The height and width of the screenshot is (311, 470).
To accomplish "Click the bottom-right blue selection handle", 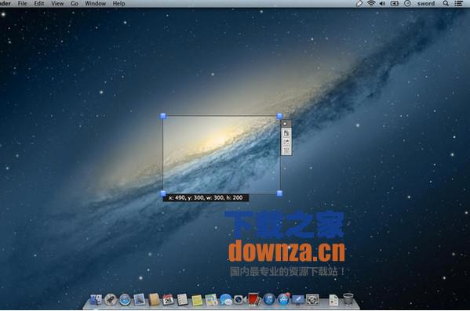I will 279,193.
